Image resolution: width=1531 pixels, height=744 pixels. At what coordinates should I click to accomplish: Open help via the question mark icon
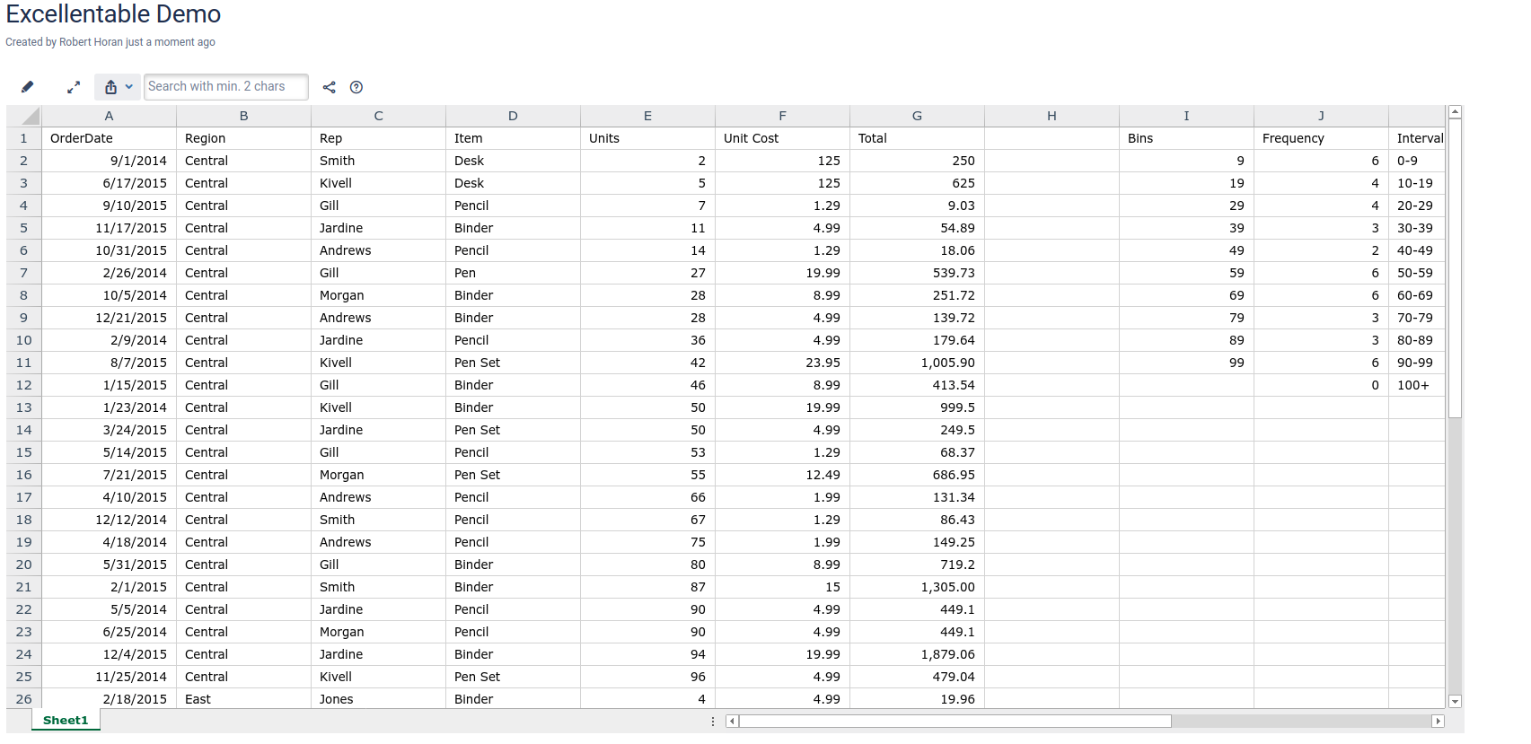[x=356, y=87]
